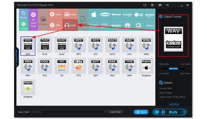Open Huawei device profiles
The image size is (207, 119).
[x=127, y=25]
